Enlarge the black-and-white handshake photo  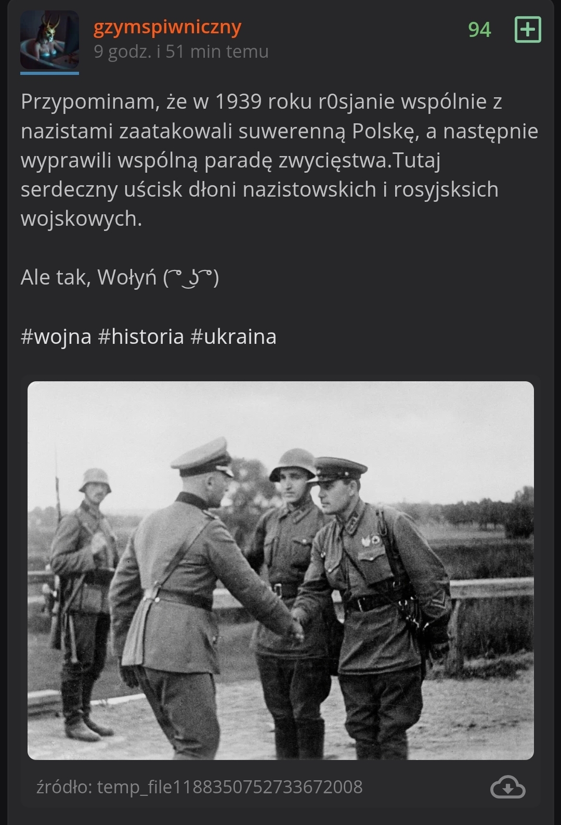281,571
